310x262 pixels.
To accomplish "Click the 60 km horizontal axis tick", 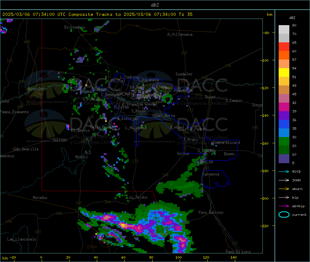I will 124,257.
